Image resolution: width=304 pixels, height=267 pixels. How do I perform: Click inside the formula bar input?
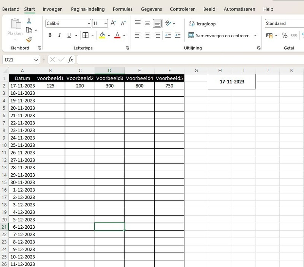(191, 60)
